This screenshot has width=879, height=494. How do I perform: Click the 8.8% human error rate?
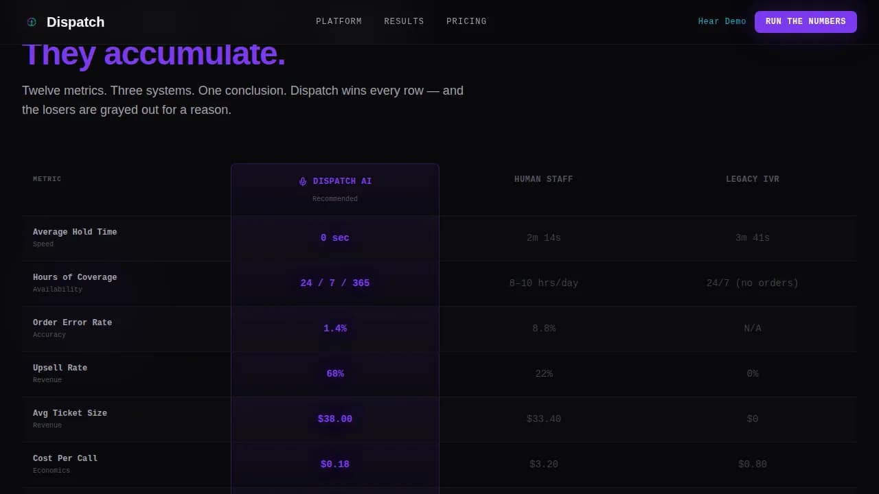point(544,329)
